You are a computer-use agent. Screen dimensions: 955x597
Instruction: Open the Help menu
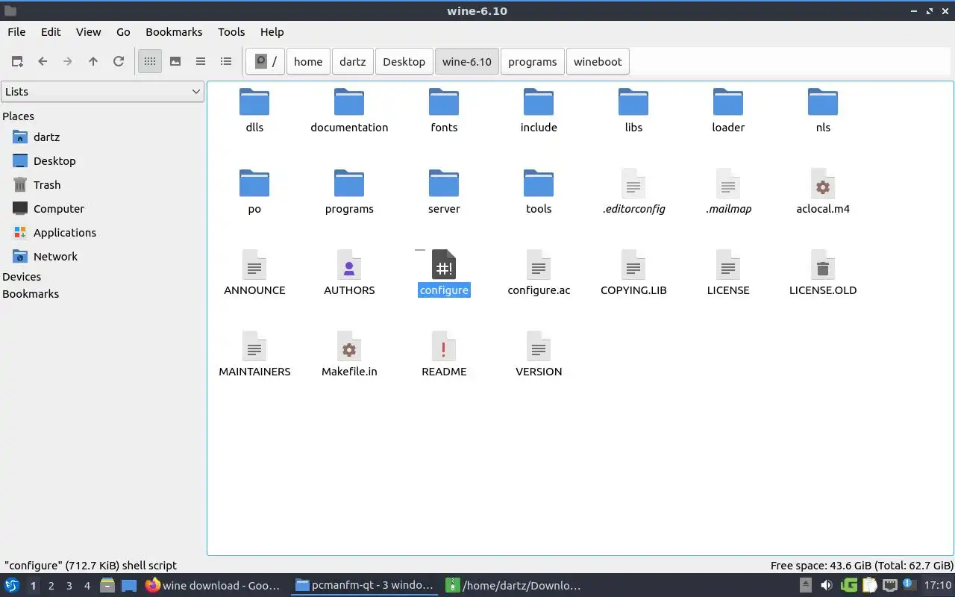tap(272, 32)
